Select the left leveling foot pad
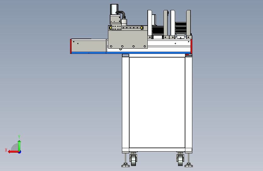 coord(126,166)
